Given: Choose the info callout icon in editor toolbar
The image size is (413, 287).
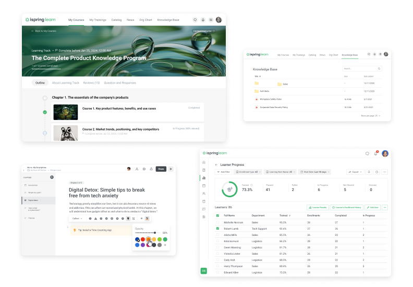Looking at the screenshot, I should pos(90,219).
